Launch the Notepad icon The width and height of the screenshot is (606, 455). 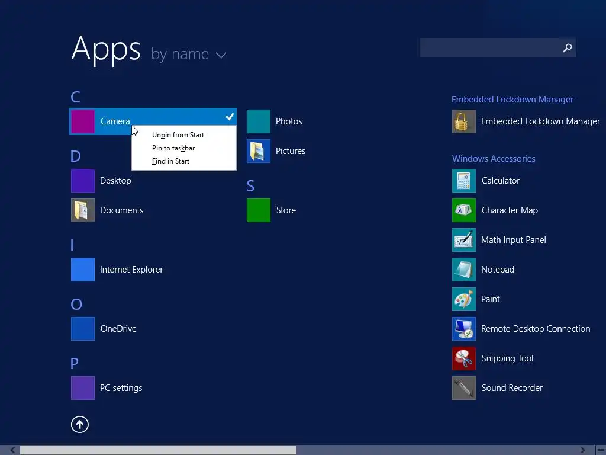(464, 270)
